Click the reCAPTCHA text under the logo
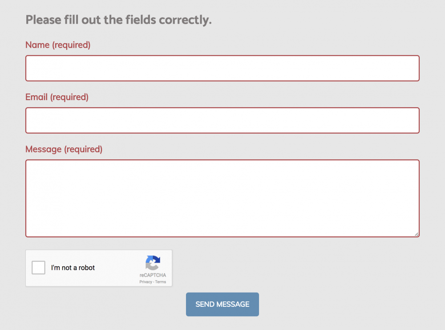This screenshot has height=330, width=445. pos(153,275)
